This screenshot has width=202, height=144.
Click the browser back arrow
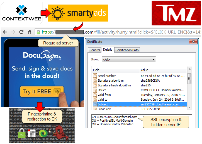click(5, 32)
